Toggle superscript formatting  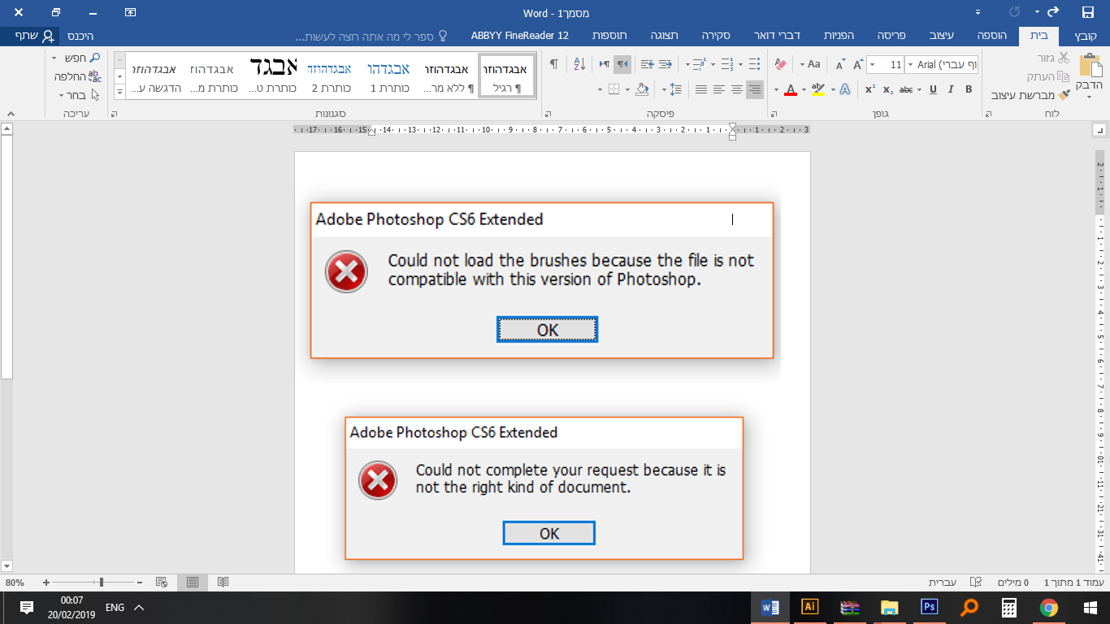point(870,89)
